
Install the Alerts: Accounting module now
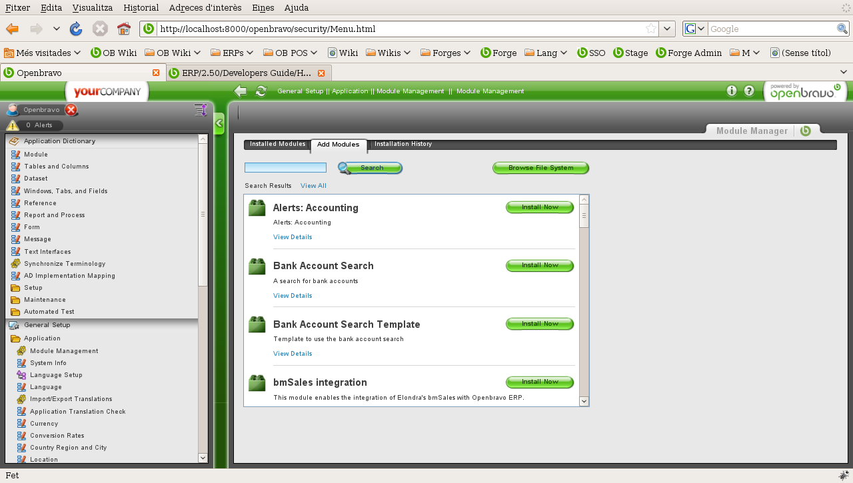(540, 207)
